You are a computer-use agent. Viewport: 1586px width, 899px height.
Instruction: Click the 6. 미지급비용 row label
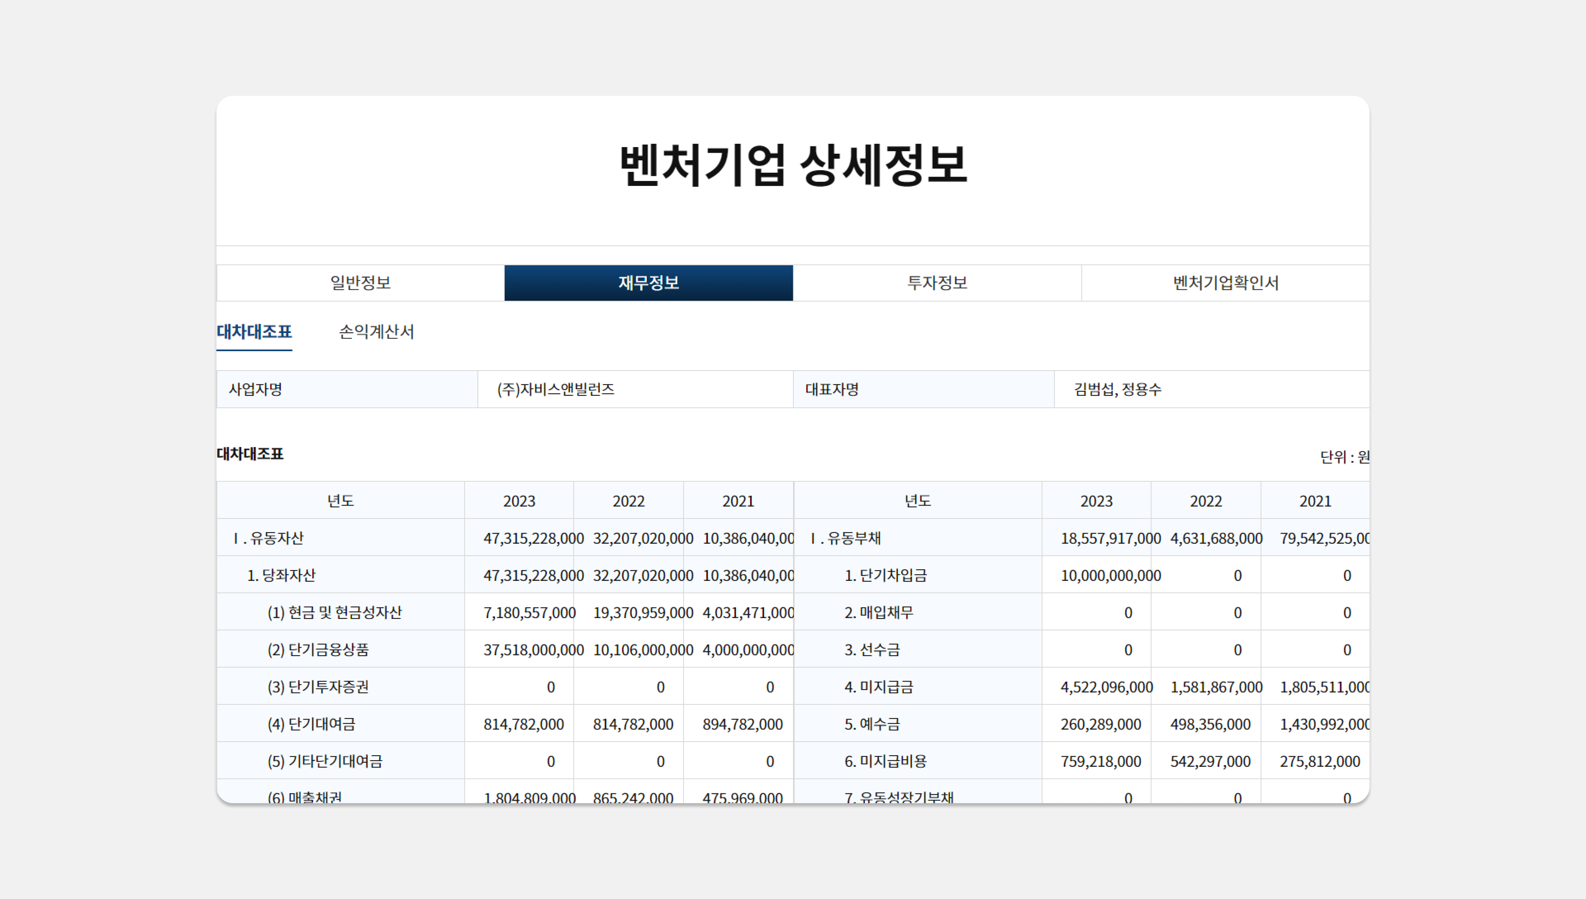pos(886,761)
